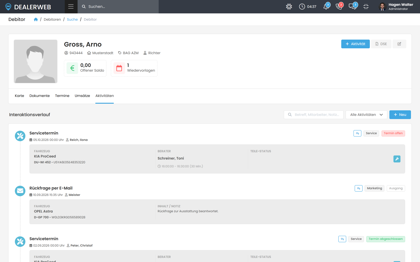Image resolution: width=420 pixels, height=262 pixels.
Task: Open the hamburger navigation menu
Action: coord(71,6)
